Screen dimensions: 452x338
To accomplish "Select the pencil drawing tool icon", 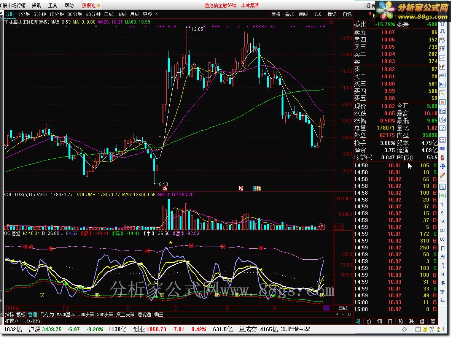I will (x=442, y=175).
